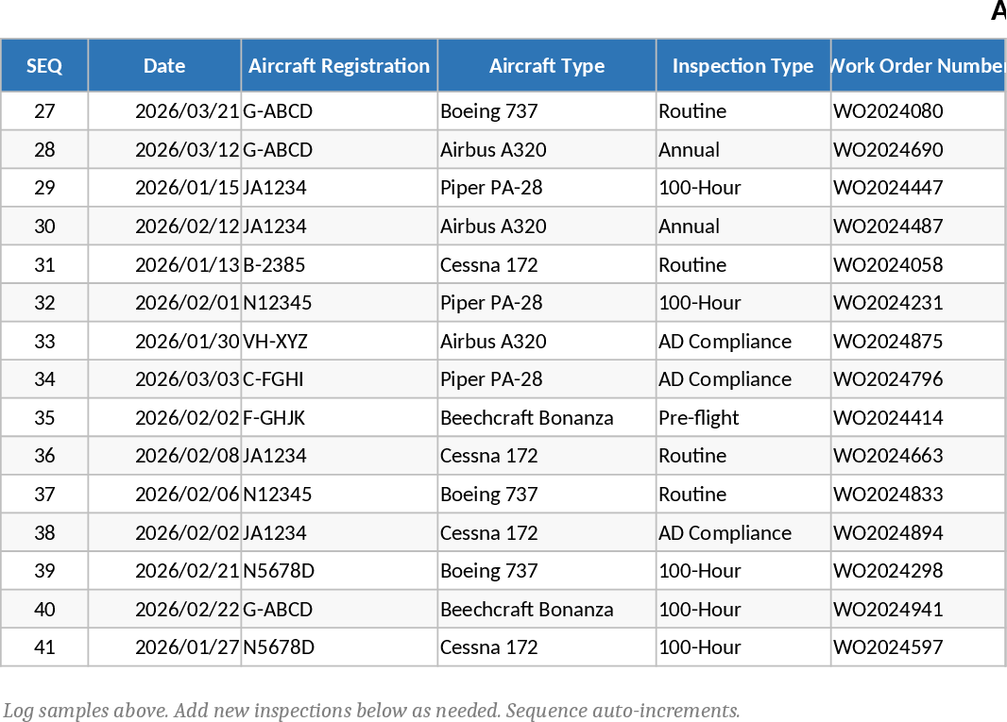Select the date cell 2026/03/12
The height and width of the screenshot is (722, 1007).
[x=186, y=150]
